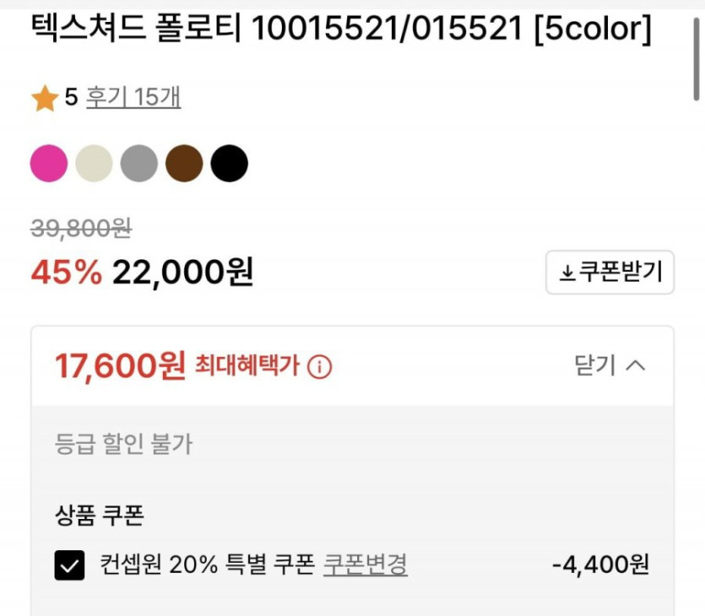Uncheck the 컨셉원 20% 특별 쿠폰 checkbox
The image size is (705, 616).
(x=70, y=565)
